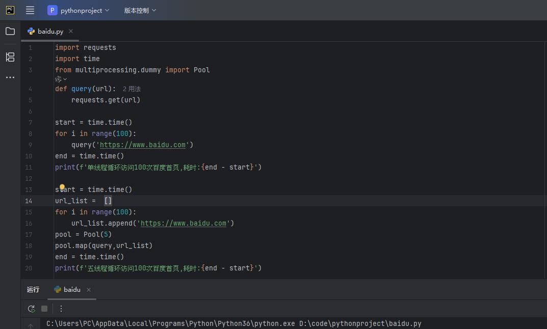Viewport: 547px width, 329px height.
Task: Open the Structure tool window icon
Action: pos(10,57)
